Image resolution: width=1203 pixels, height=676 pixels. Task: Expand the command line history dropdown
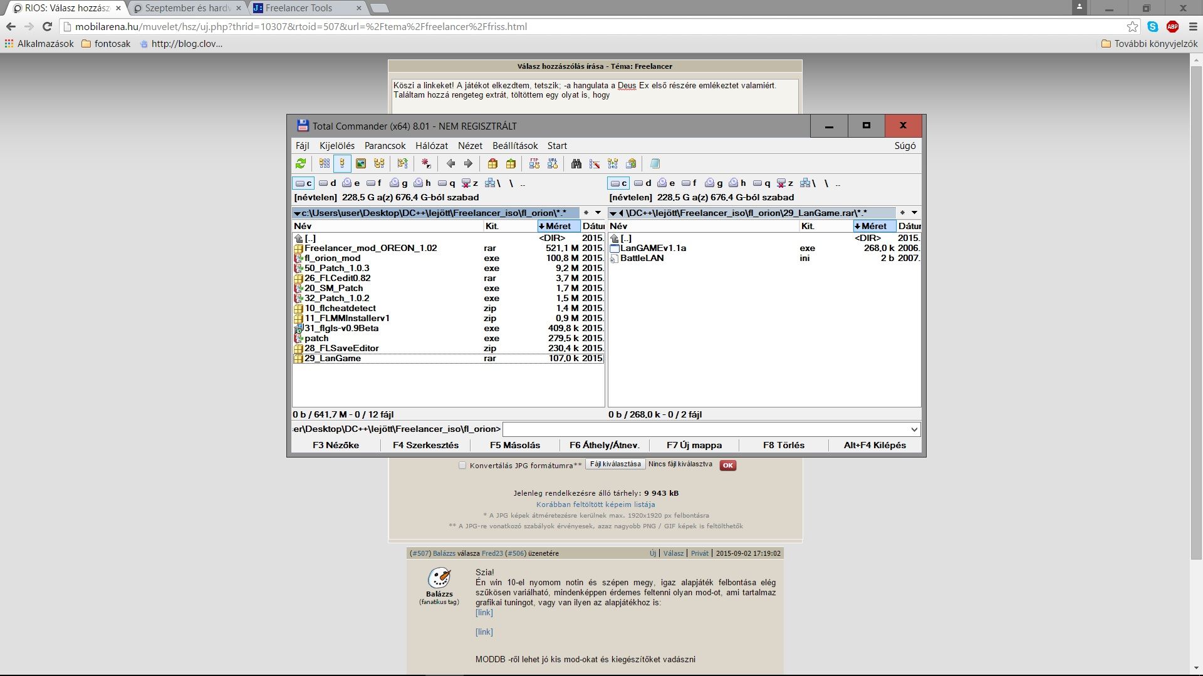tap(914, 429)
